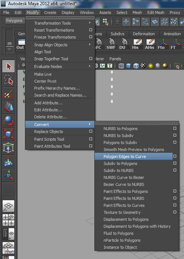
Task: Open Paint Attributes Tool option box
Action: pyautogui.click(x=91, y=146)
